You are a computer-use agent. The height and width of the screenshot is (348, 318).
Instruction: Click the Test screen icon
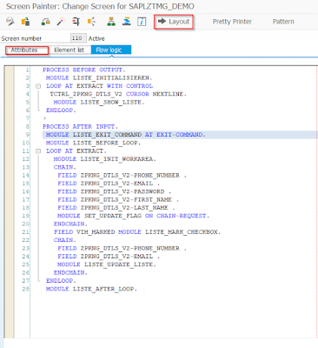[76, 22]
